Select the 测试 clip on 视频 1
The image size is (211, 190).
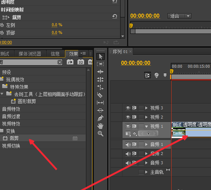[x=191, y=130]
